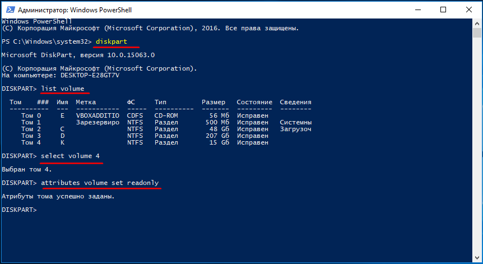Click the '500 Мб' size cell
Viewport: 483px width, 264px height.
click(x=217, y=122)
